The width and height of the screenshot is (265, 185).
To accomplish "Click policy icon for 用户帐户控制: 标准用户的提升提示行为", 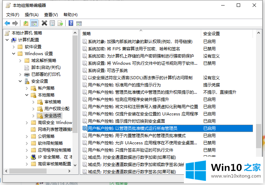I will coord(85,85).
